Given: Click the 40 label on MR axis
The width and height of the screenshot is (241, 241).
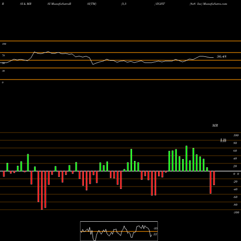Looking at the screenshot, I should (x=235, y=159).
